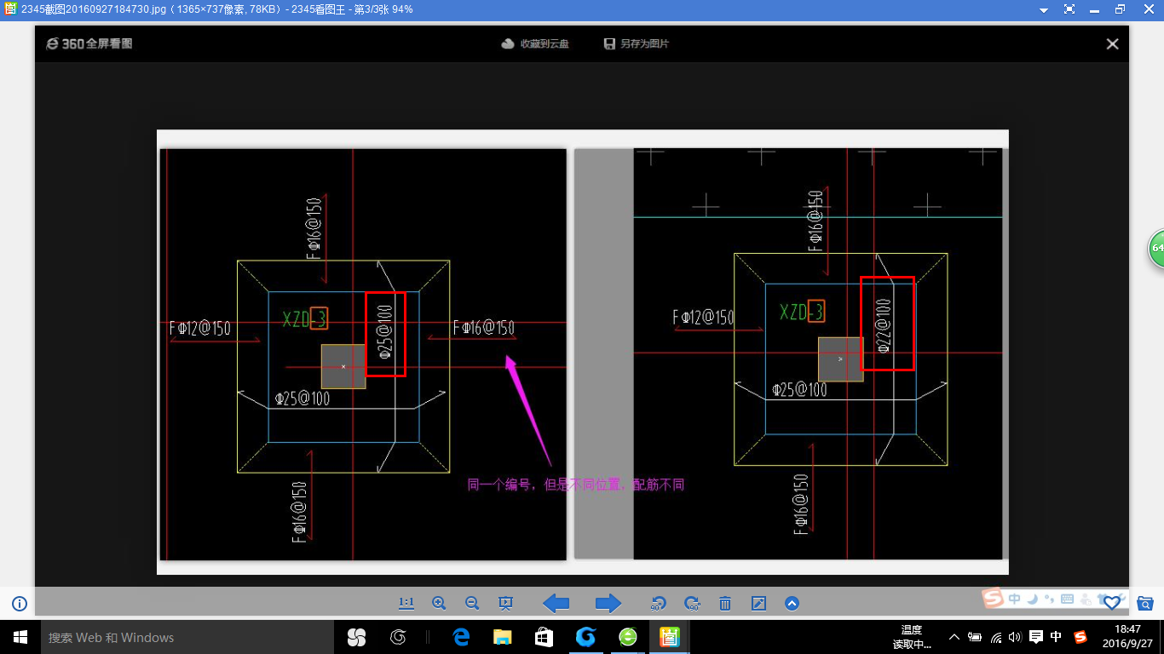Show image info icon at bottom left
The image size is (1164, 654).
point(20,604)
